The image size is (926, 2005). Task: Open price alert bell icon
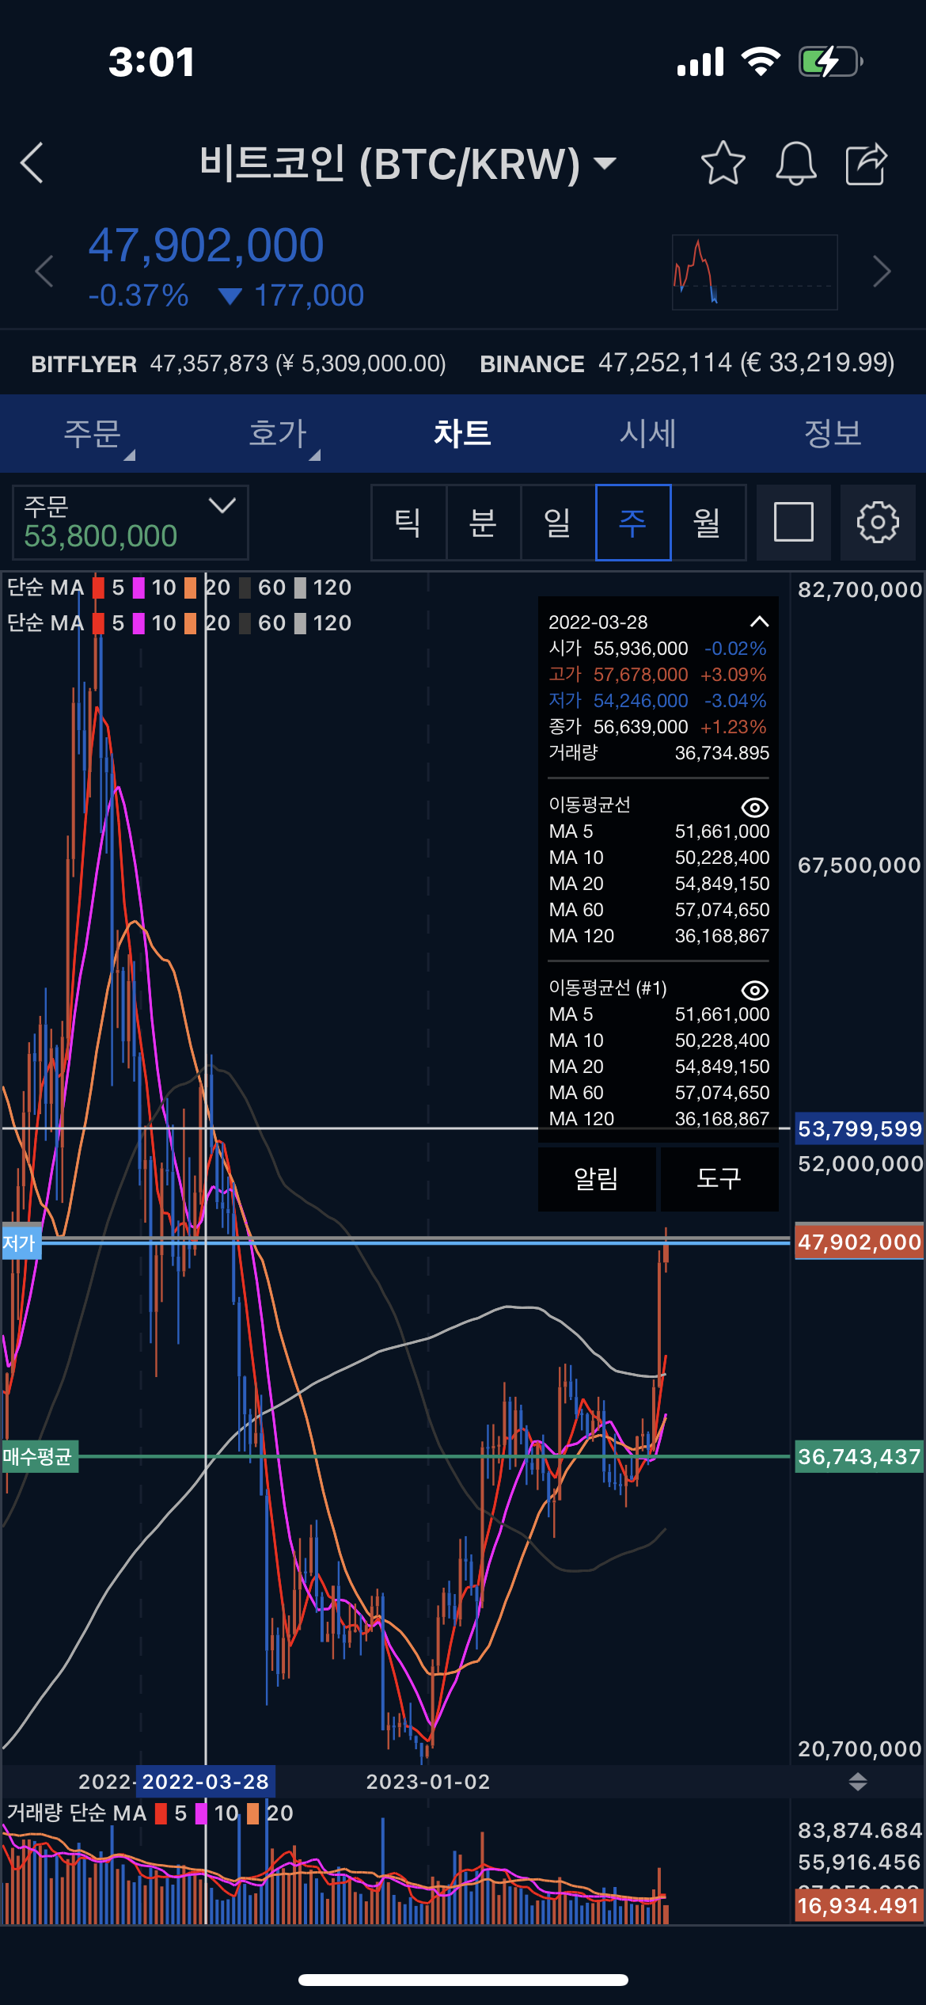(795, 163)
